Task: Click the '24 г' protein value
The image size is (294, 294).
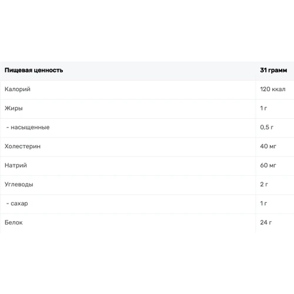Action: click(x=266, y=222)
